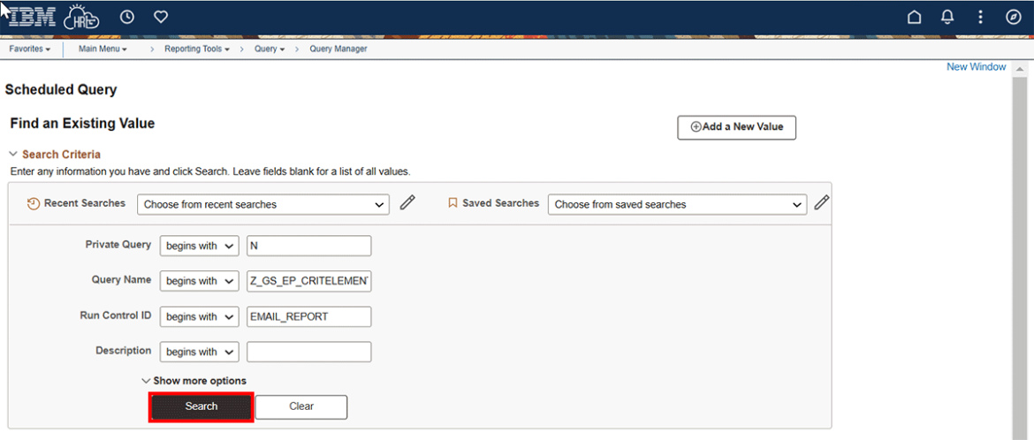Go to the Home icon

tap(915, 18)
